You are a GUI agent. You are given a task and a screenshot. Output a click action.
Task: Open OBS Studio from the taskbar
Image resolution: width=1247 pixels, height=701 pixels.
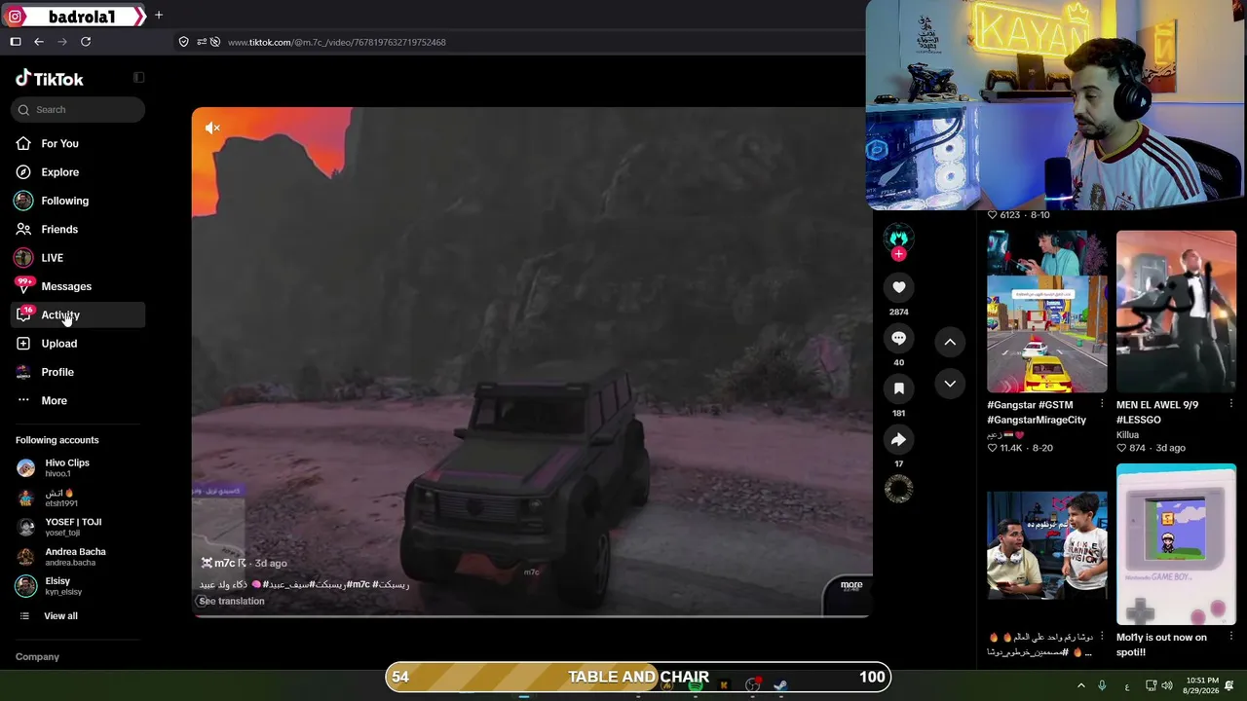pyautogui.click(x=752, y=685)
